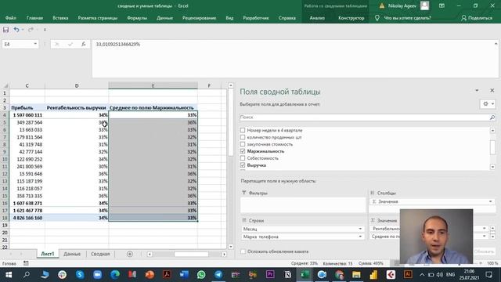The width and height of the screenshot is (501, 282).
Task: Add a new sheet with the plus button
Action: (x=130, y=254)
